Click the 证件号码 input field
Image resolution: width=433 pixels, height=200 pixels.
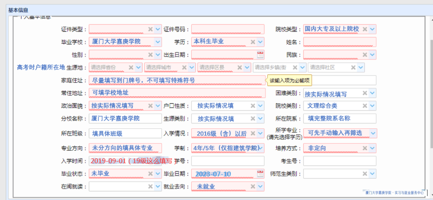[228, 29]
